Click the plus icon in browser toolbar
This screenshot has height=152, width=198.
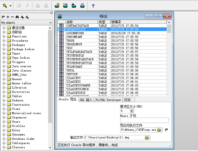tap(8, 17)
